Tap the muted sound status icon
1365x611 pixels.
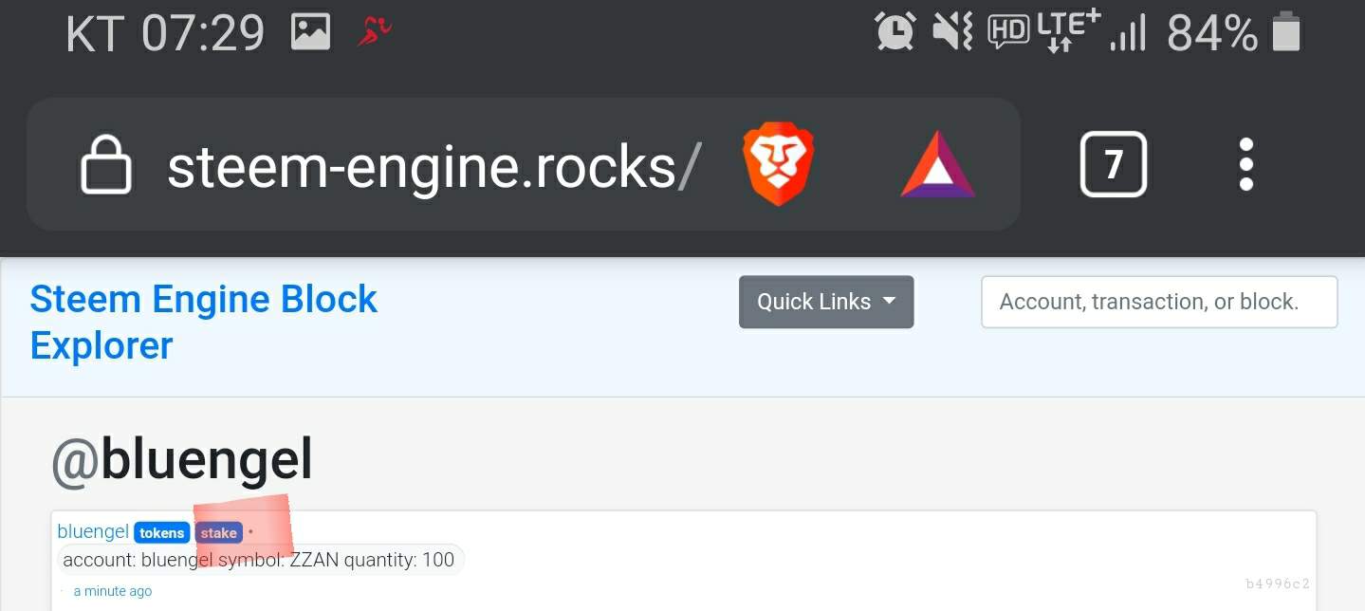(951, 33)
